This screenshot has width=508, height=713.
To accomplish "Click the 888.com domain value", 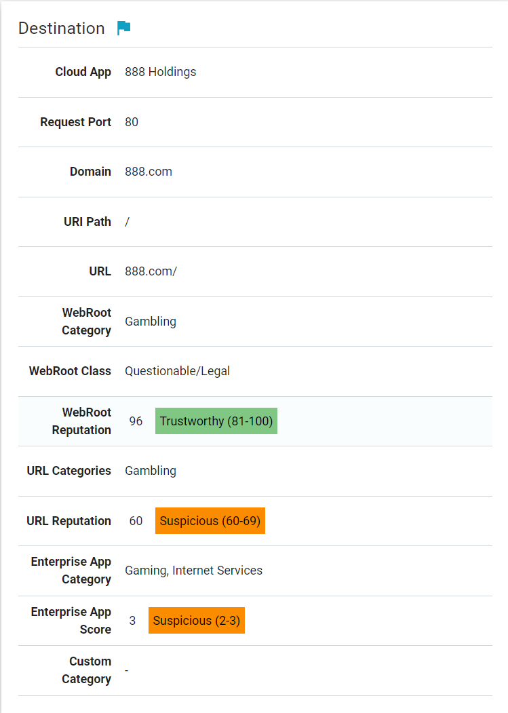I will pyautogui.click(x=149, y=172).
